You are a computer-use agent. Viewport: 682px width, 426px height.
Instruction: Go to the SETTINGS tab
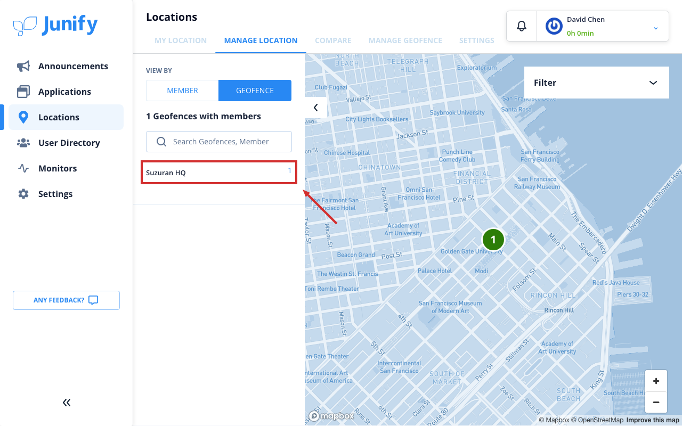pos(477,40)
